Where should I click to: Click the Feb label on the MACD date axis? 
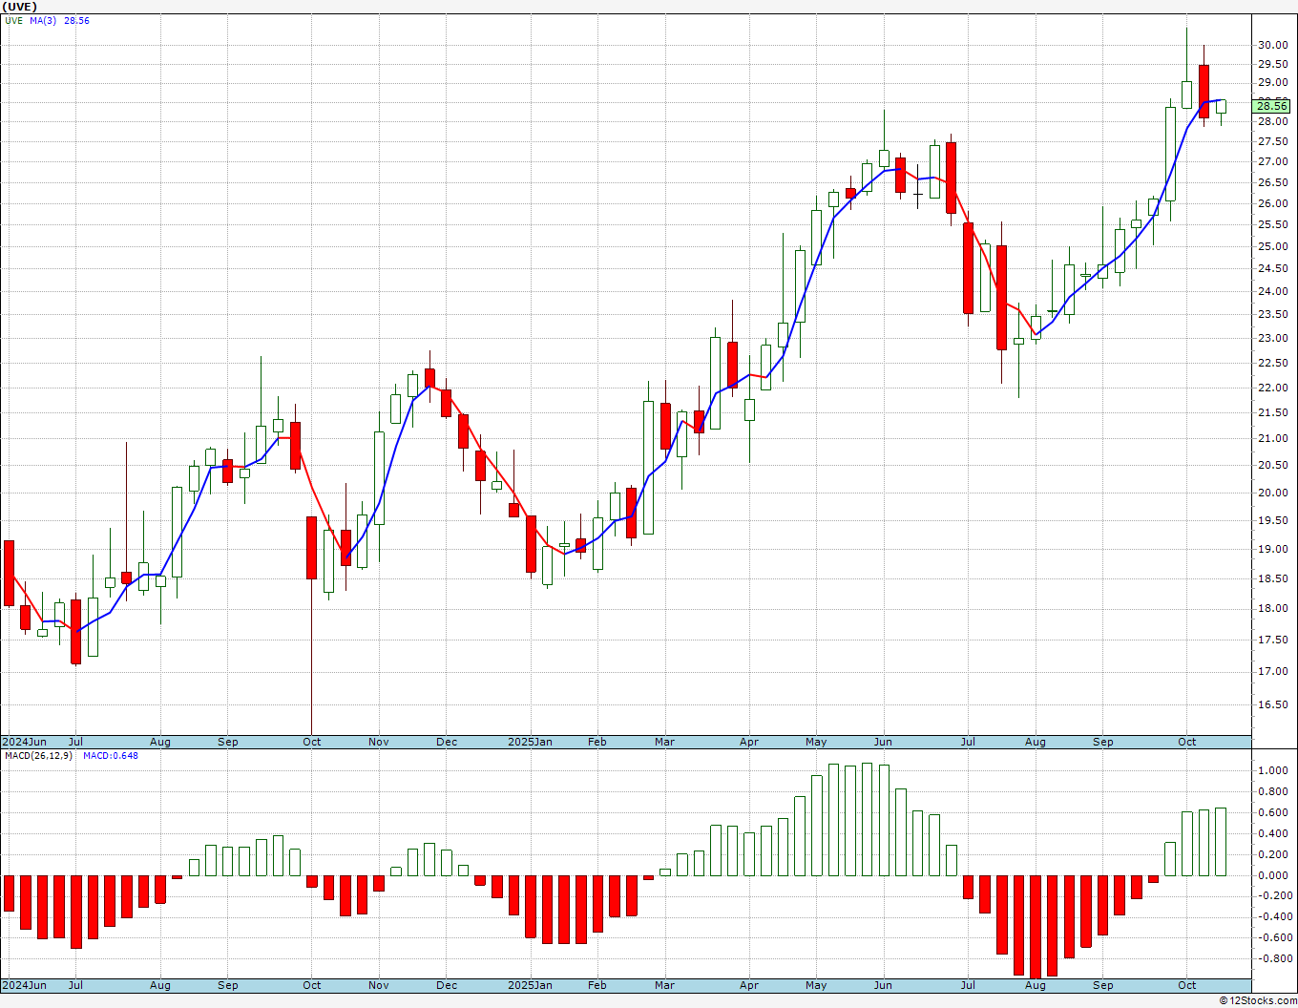[597, 985]
